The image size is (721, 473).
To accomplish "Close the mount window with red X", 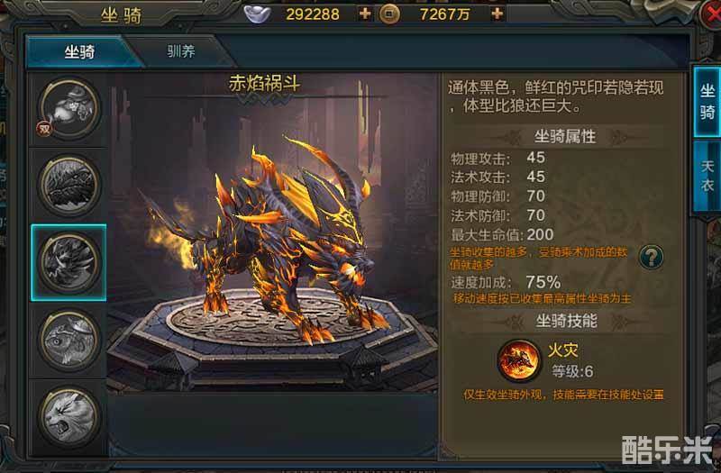I will coord(711,14).
